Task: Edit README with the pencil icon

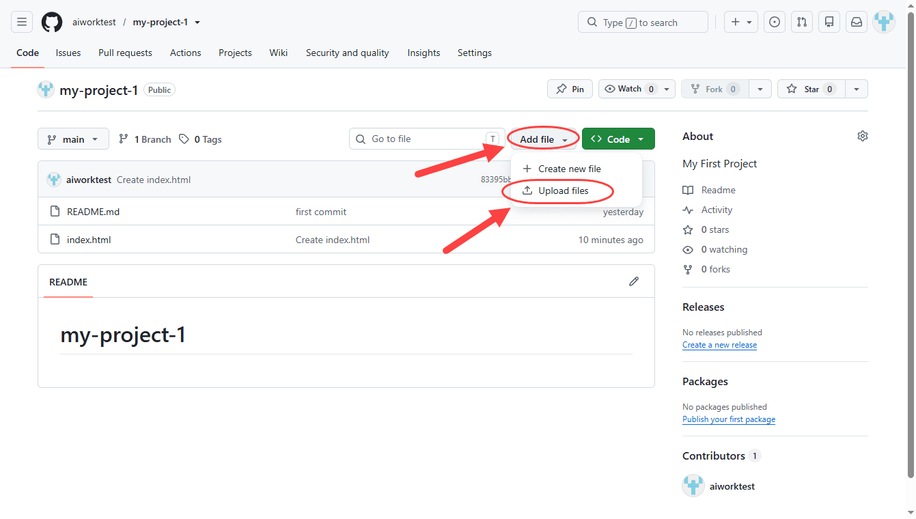Action: (634, 281)
